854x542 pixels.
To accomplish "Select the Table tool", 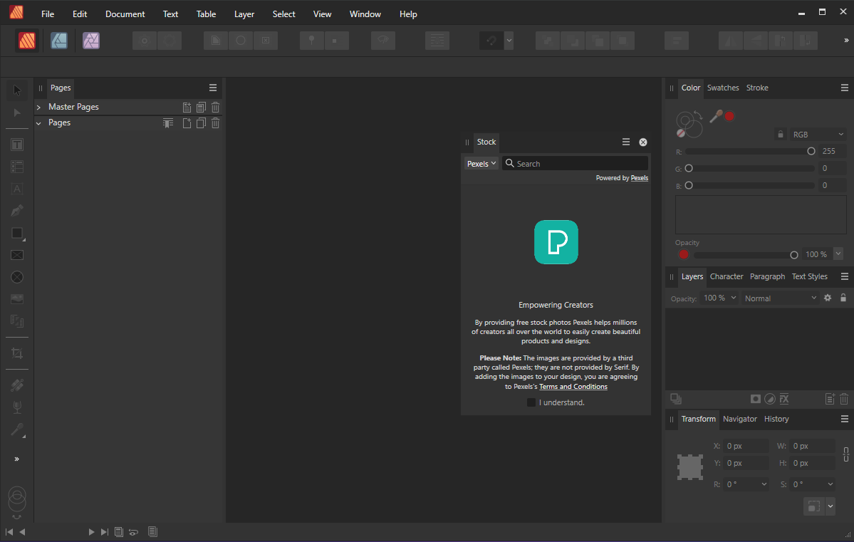I will point(17,167).
